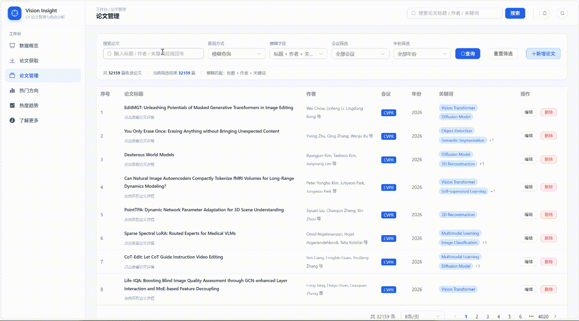Click the Object Detection keyword tag
This screenshot has width=579, height=321.
click(x=457, y=131)
